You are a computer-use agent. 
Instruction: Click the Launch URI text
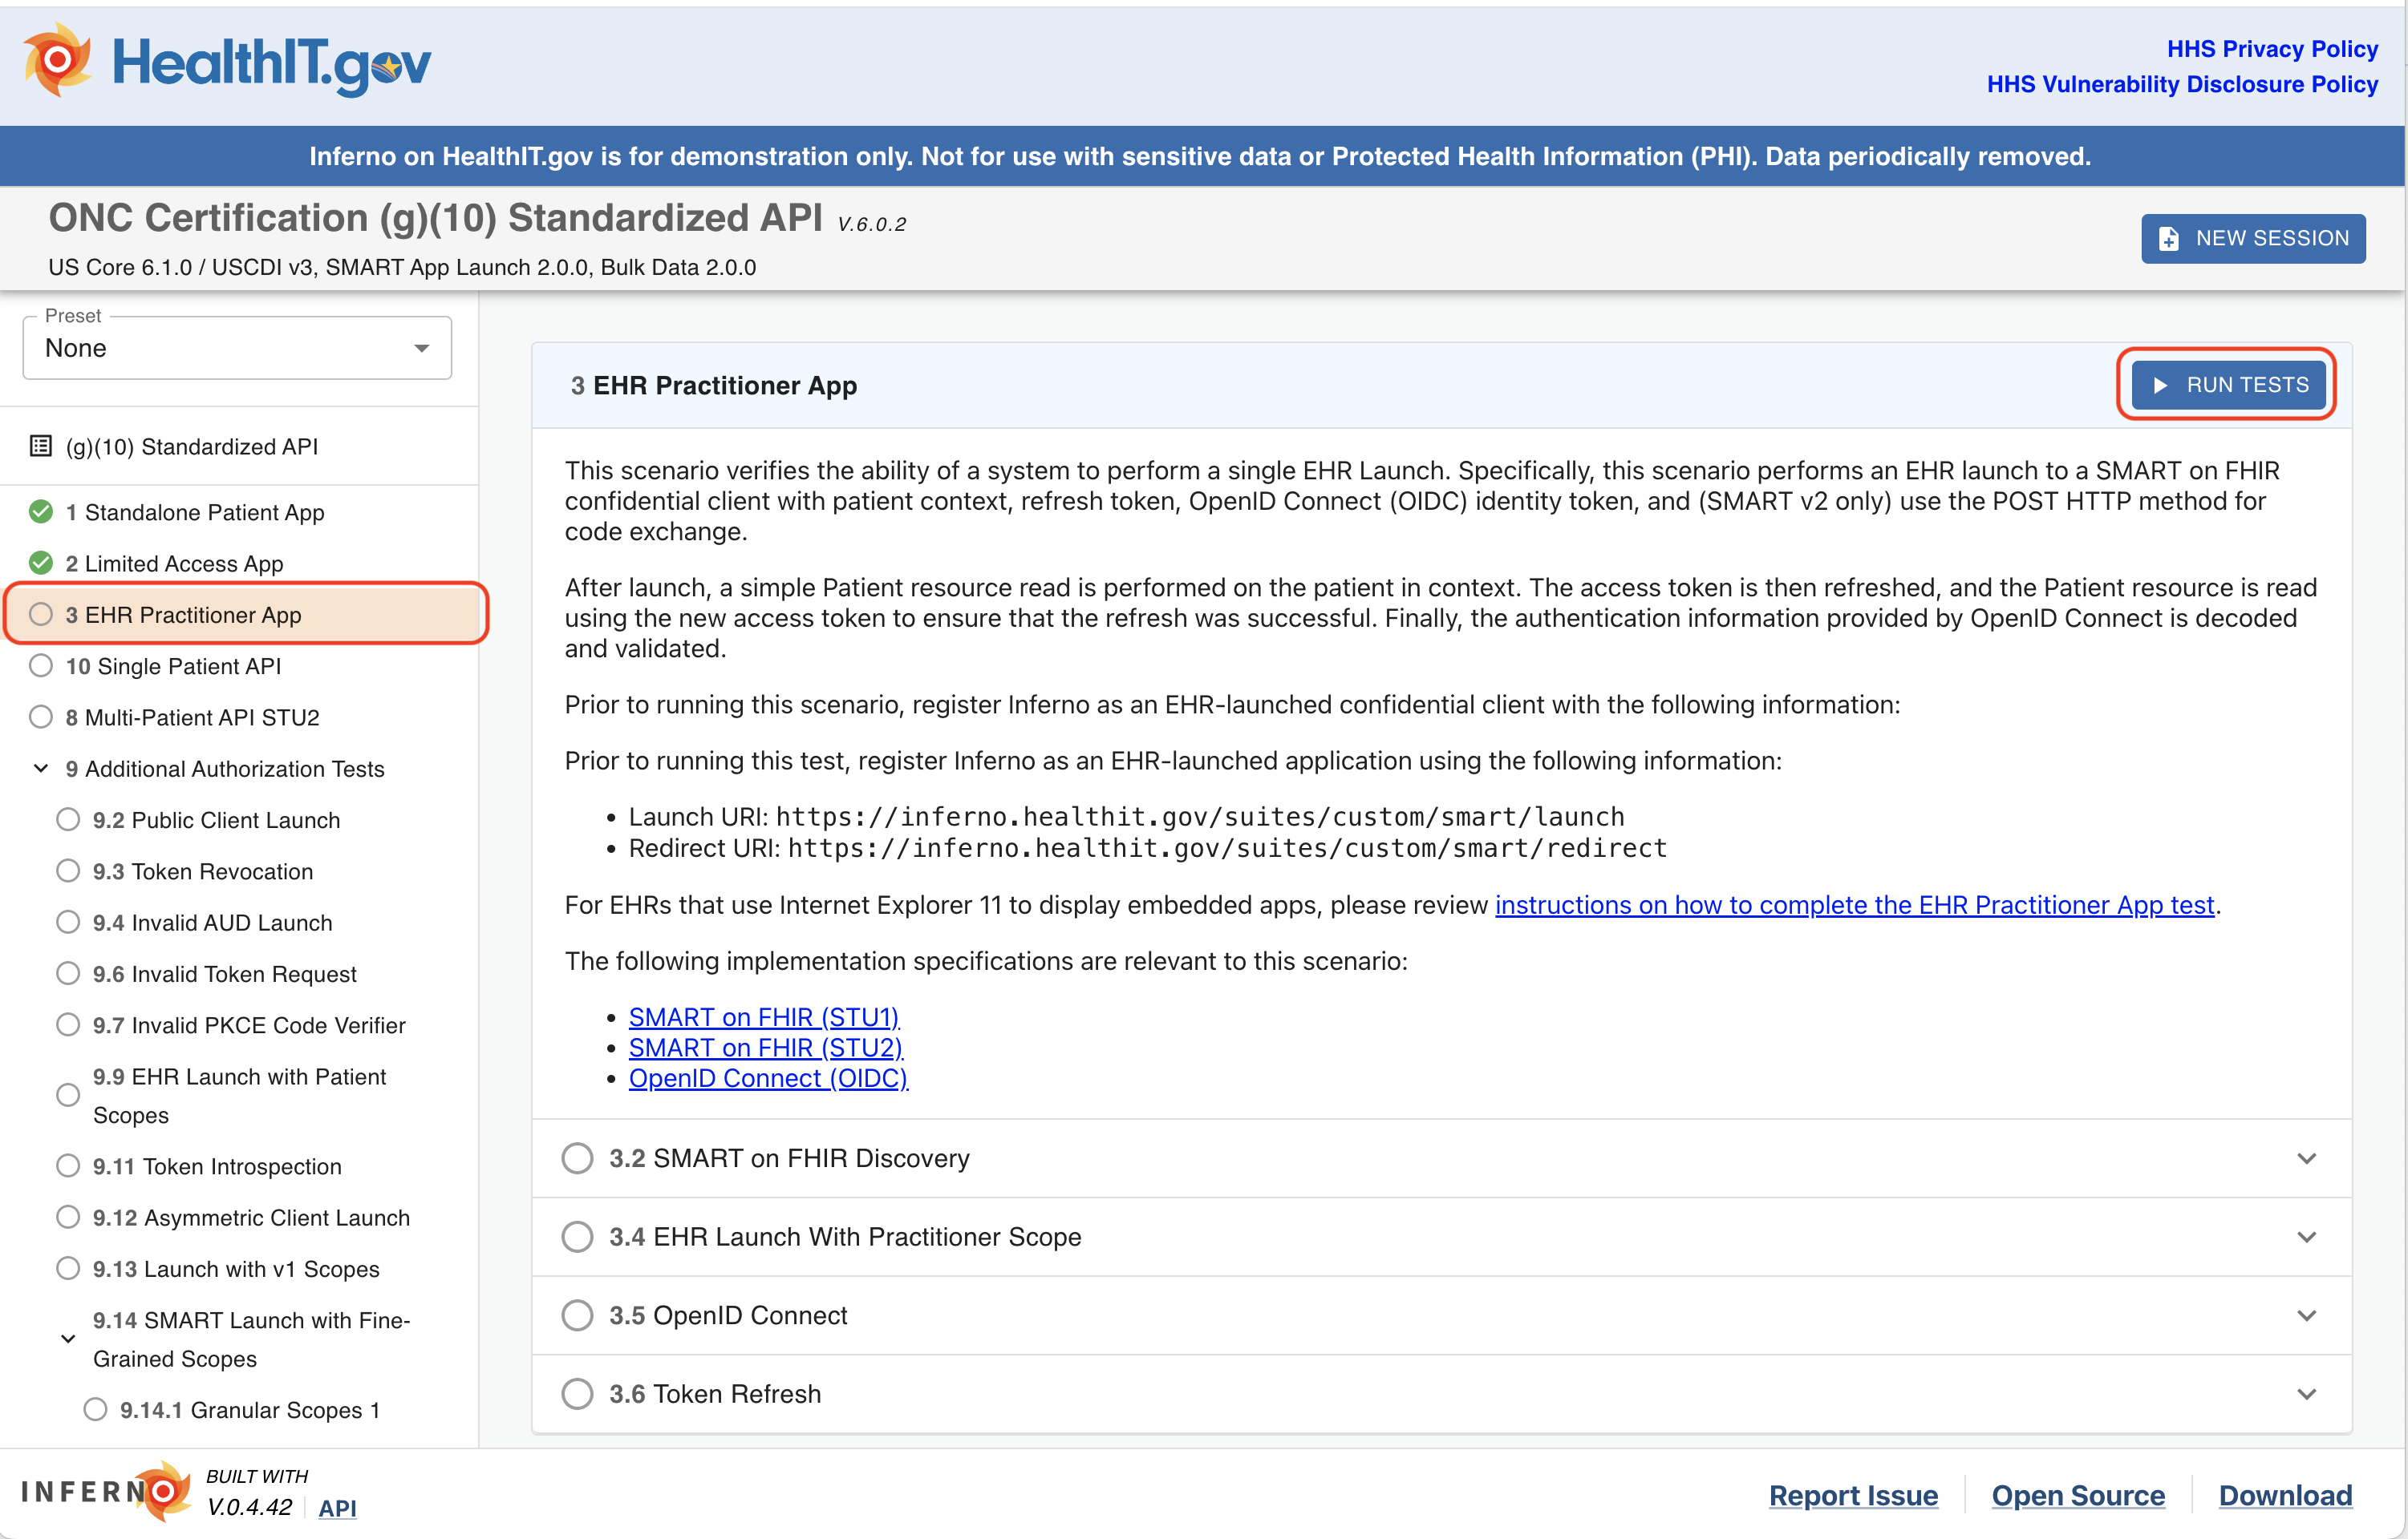pos(1126,817)
